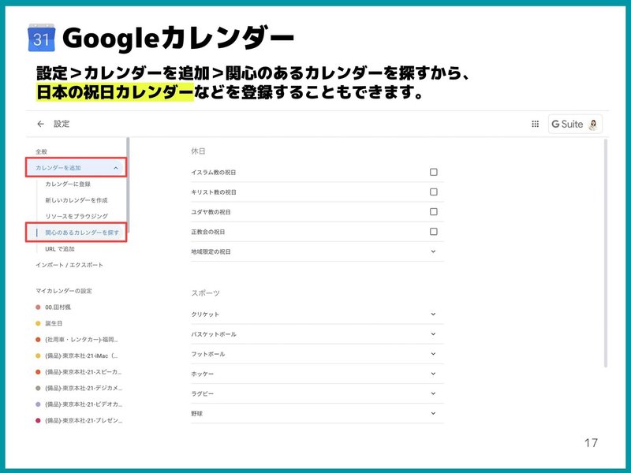This screenshot has height=473, width=631.
Task: Click the クリケット row label
Action: tap(205, 315)
